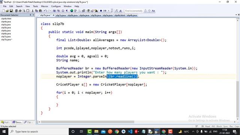This screenshot has width=240, height=135.
Task: Switch to the slip6a.java tab
Action: [84, 15]
